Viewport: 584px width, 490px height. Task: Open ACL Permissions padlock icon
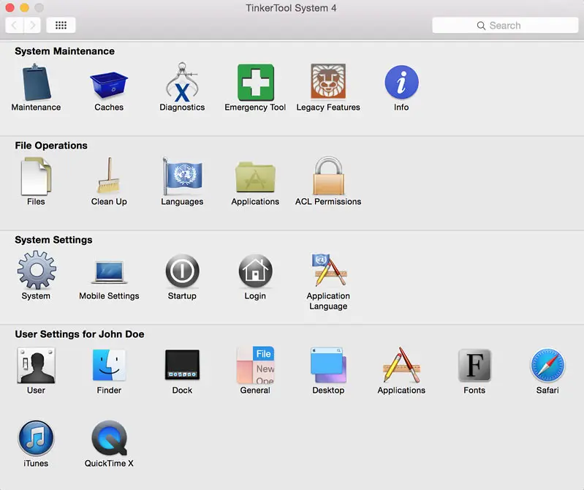click(x=328, y=176)
